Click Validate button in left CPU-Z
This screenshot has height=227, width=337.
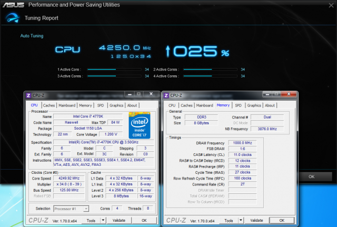pyautogui.click(x=119, y=220)
